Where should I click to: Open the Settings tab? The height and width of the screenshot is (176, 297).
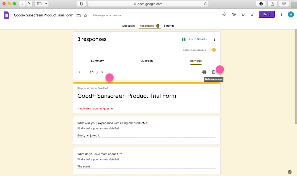169,26
